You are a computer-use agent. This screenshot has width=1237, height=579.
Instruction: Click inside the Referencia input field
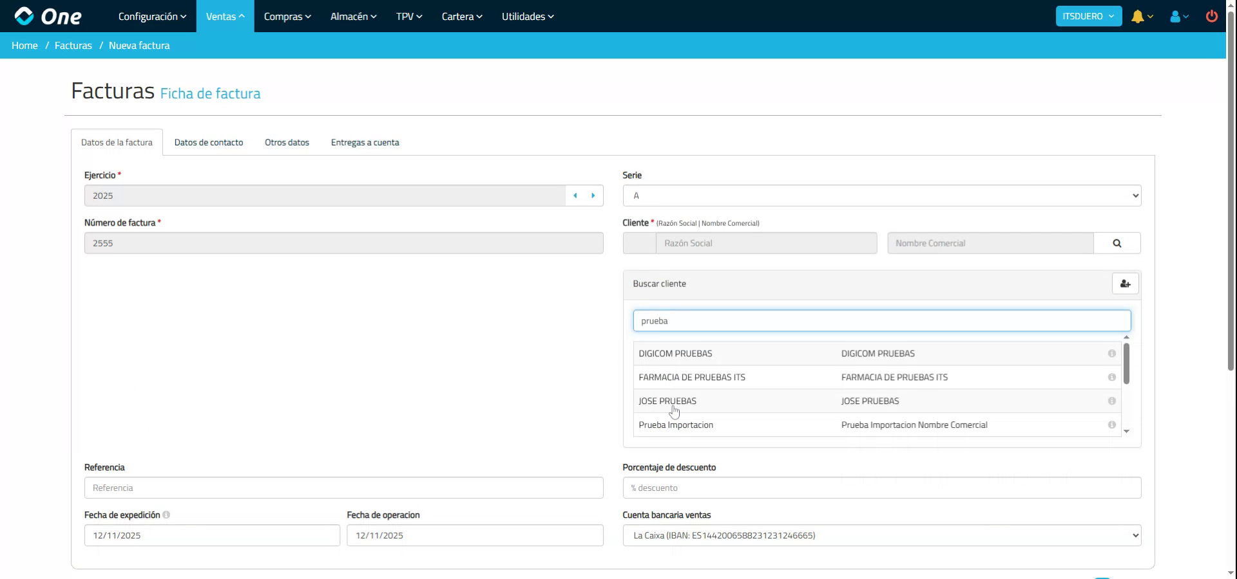pos(343,488)
